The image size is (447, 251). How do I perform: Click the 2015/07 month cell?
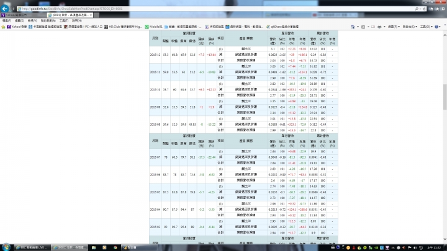point(155,157)
